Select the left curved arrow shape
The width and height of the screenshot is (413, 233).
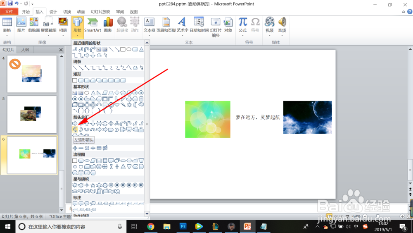(75, 129)
